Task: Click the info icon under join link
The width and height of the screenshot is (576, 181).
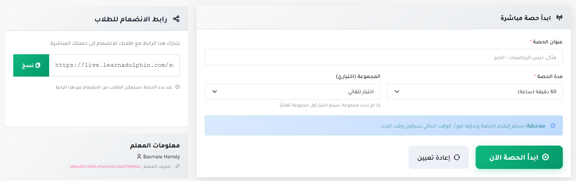Action: coord(178,87)
